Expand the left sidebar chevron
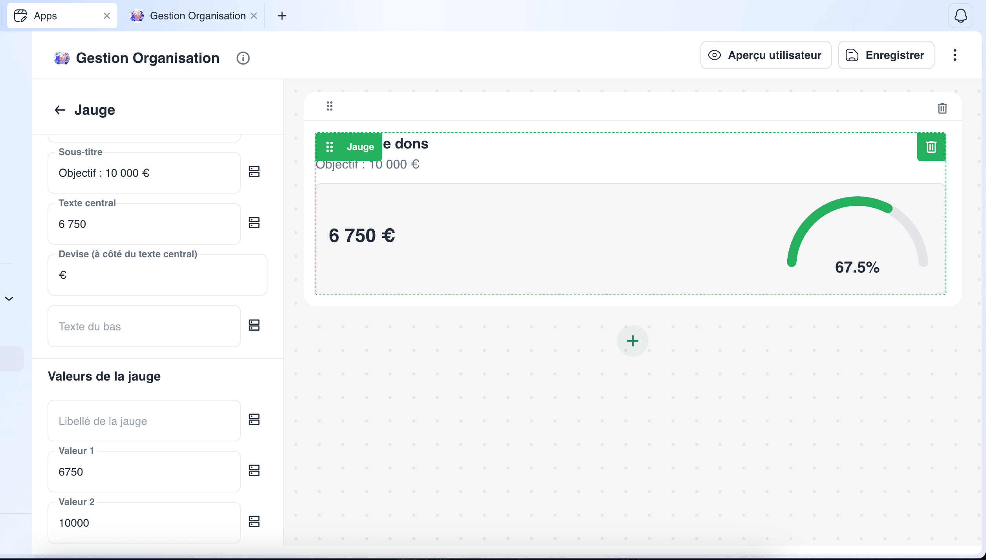The width and height of the screenshot is (986, 560). 9,299
